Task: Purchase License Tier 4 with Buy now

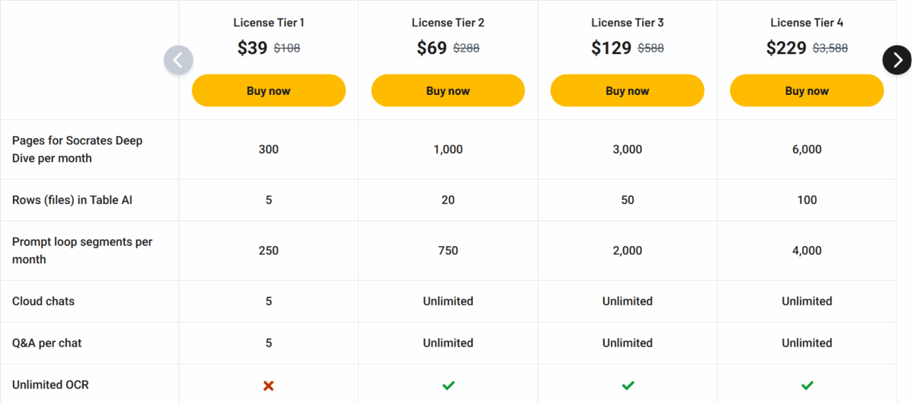Action: [807, 90]
